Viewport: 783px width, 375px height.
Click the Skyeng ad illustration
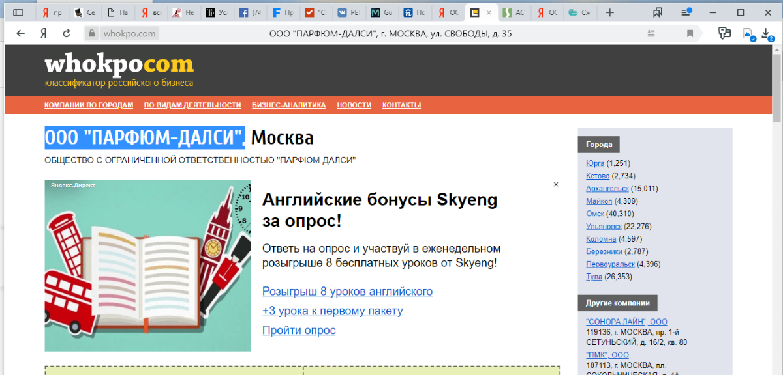[x=147, y=266]
